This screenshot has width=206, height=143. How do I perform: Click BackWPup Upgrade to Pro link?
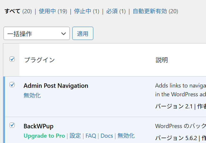(44, 136)
